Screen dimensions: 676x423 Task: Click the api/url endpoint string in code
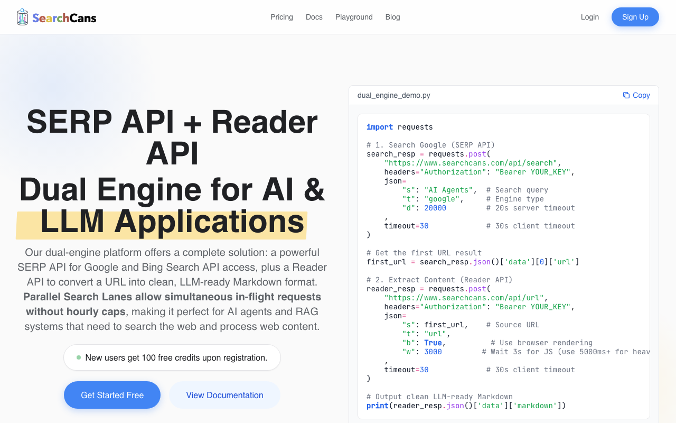point(466,298)
